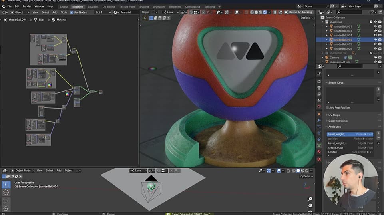The height and width of the screenshot is (215, 384).
Task: Toggle Use Nodes checkbox
Action: click(x=72, y=12)
